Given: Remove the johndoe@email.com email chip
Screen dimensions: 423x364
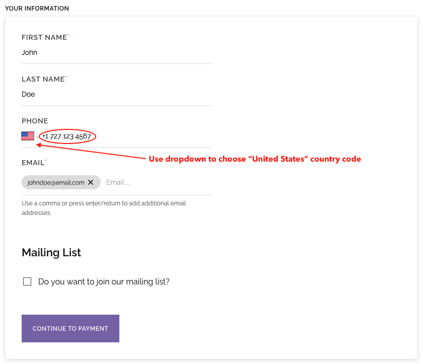Looking at the screenshot, I should tap(91, 182).
